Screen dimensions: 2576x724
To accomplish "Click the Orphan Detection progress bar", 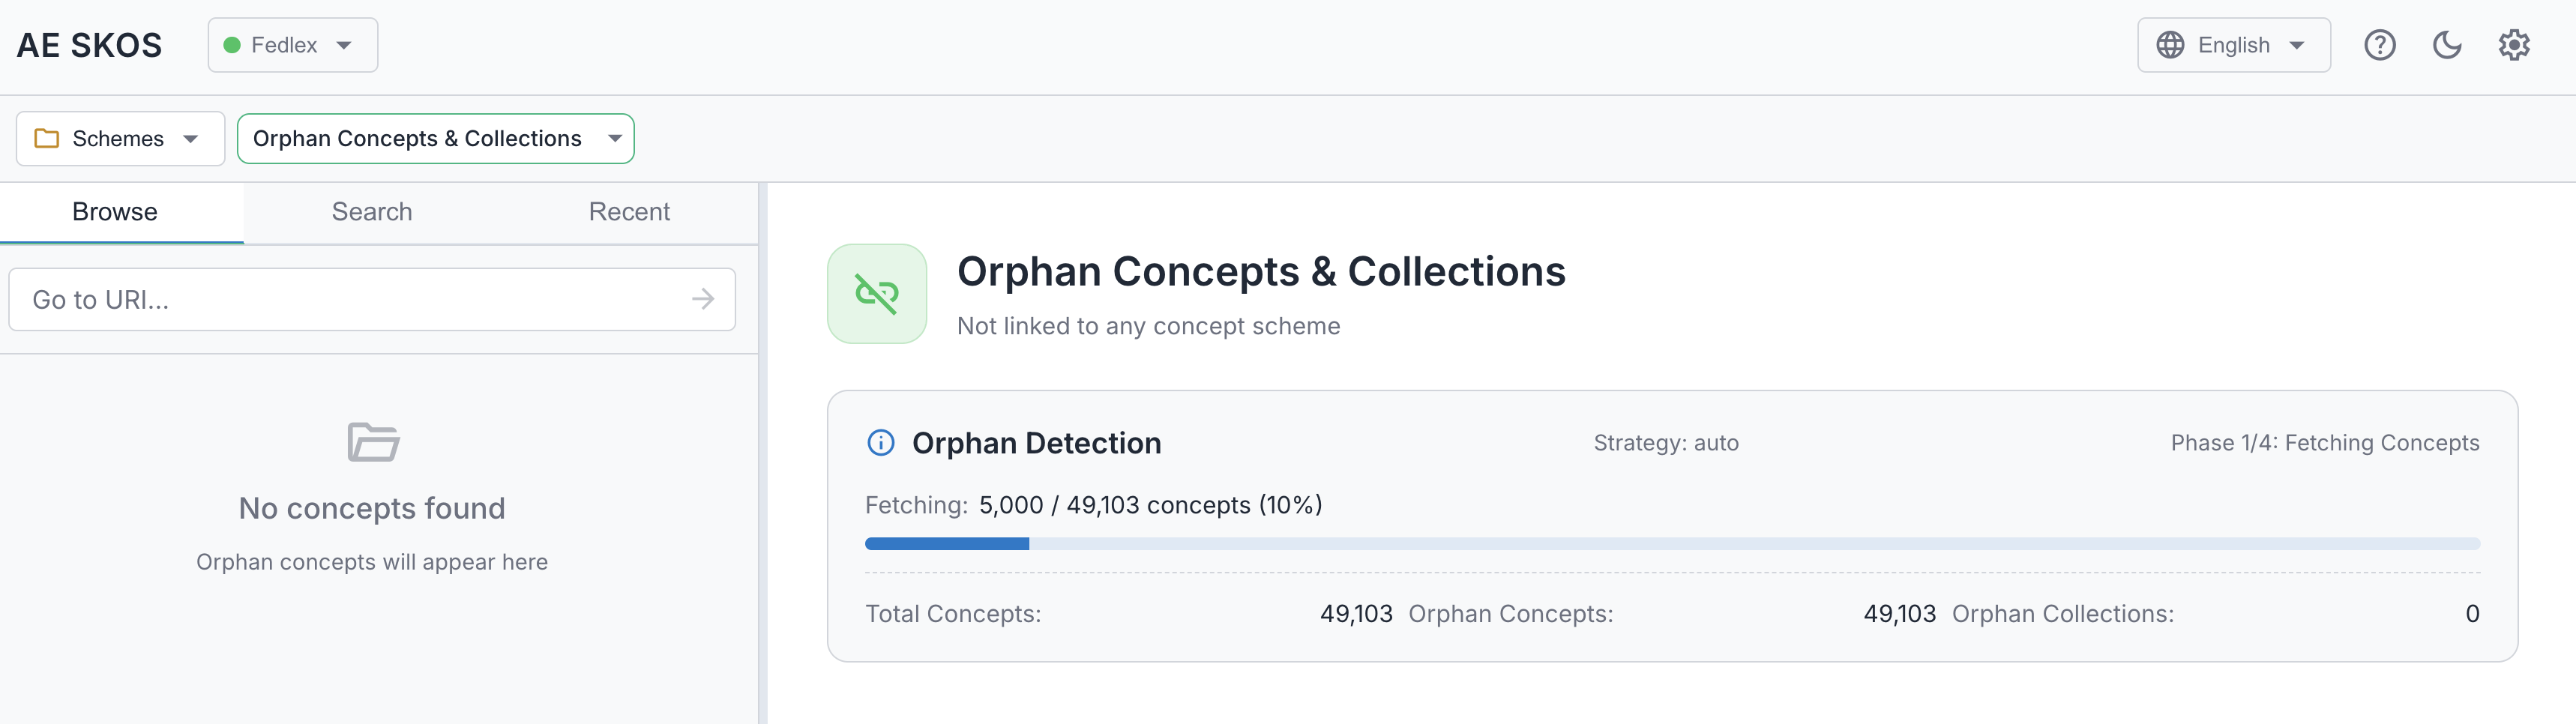I will click(x=1670, y=543).
